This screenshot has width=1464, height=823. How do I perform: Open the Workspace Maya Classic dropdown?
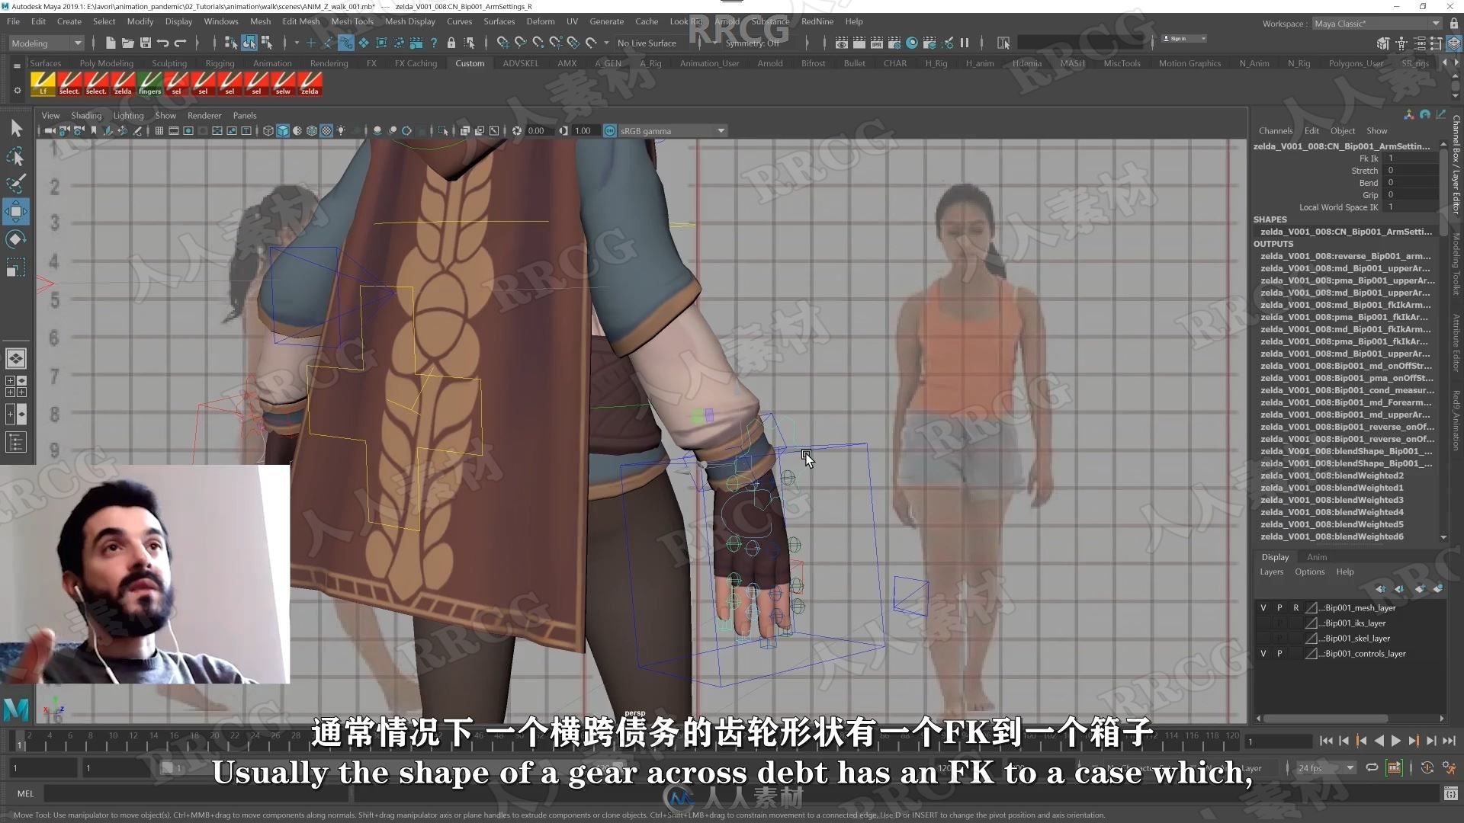[x=1376, y=24]
